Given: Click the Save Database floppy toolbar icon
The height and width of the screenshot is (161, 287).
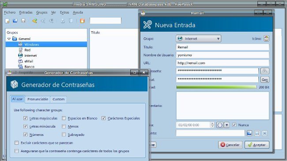Looking at the screenshot, I should [23, 21].
